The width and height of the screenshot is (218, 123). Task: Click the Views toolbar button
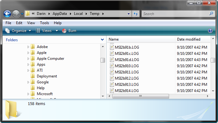[x=44, y=31]
